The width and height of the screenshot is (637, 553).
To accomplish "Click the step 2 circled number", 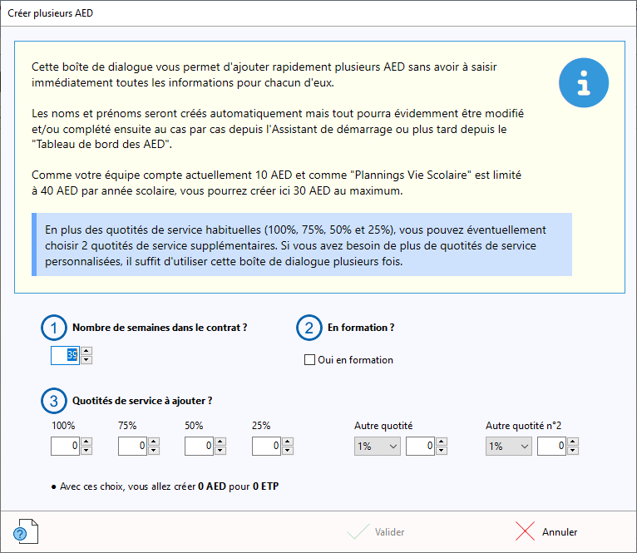I will (x=309, y=328).
